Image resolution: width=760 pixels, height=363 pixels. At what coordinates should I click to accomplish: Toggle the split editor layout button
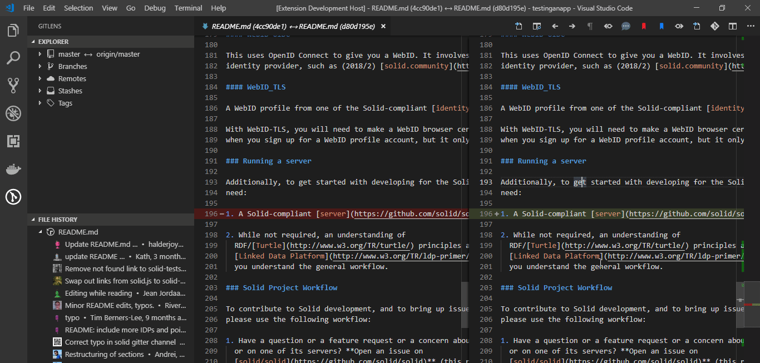(x=733, y=26)
